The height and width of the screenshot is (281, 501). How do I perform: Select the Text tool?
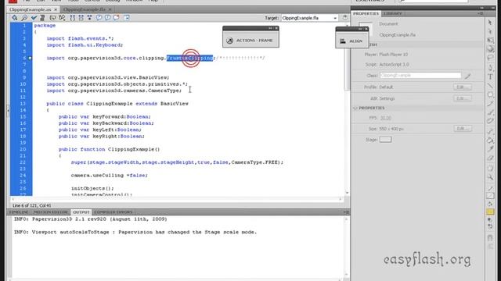[x=490, y=76]
